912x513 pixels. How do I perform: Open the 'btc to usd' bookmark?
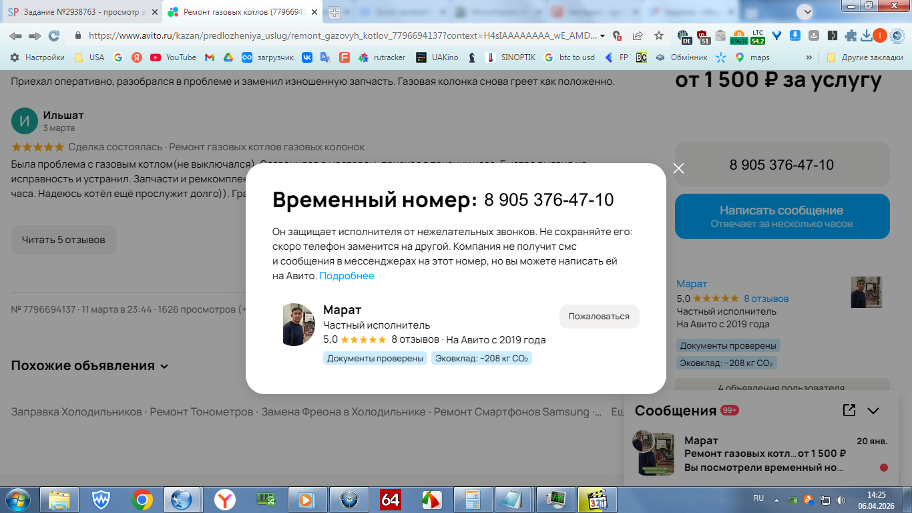569,57
